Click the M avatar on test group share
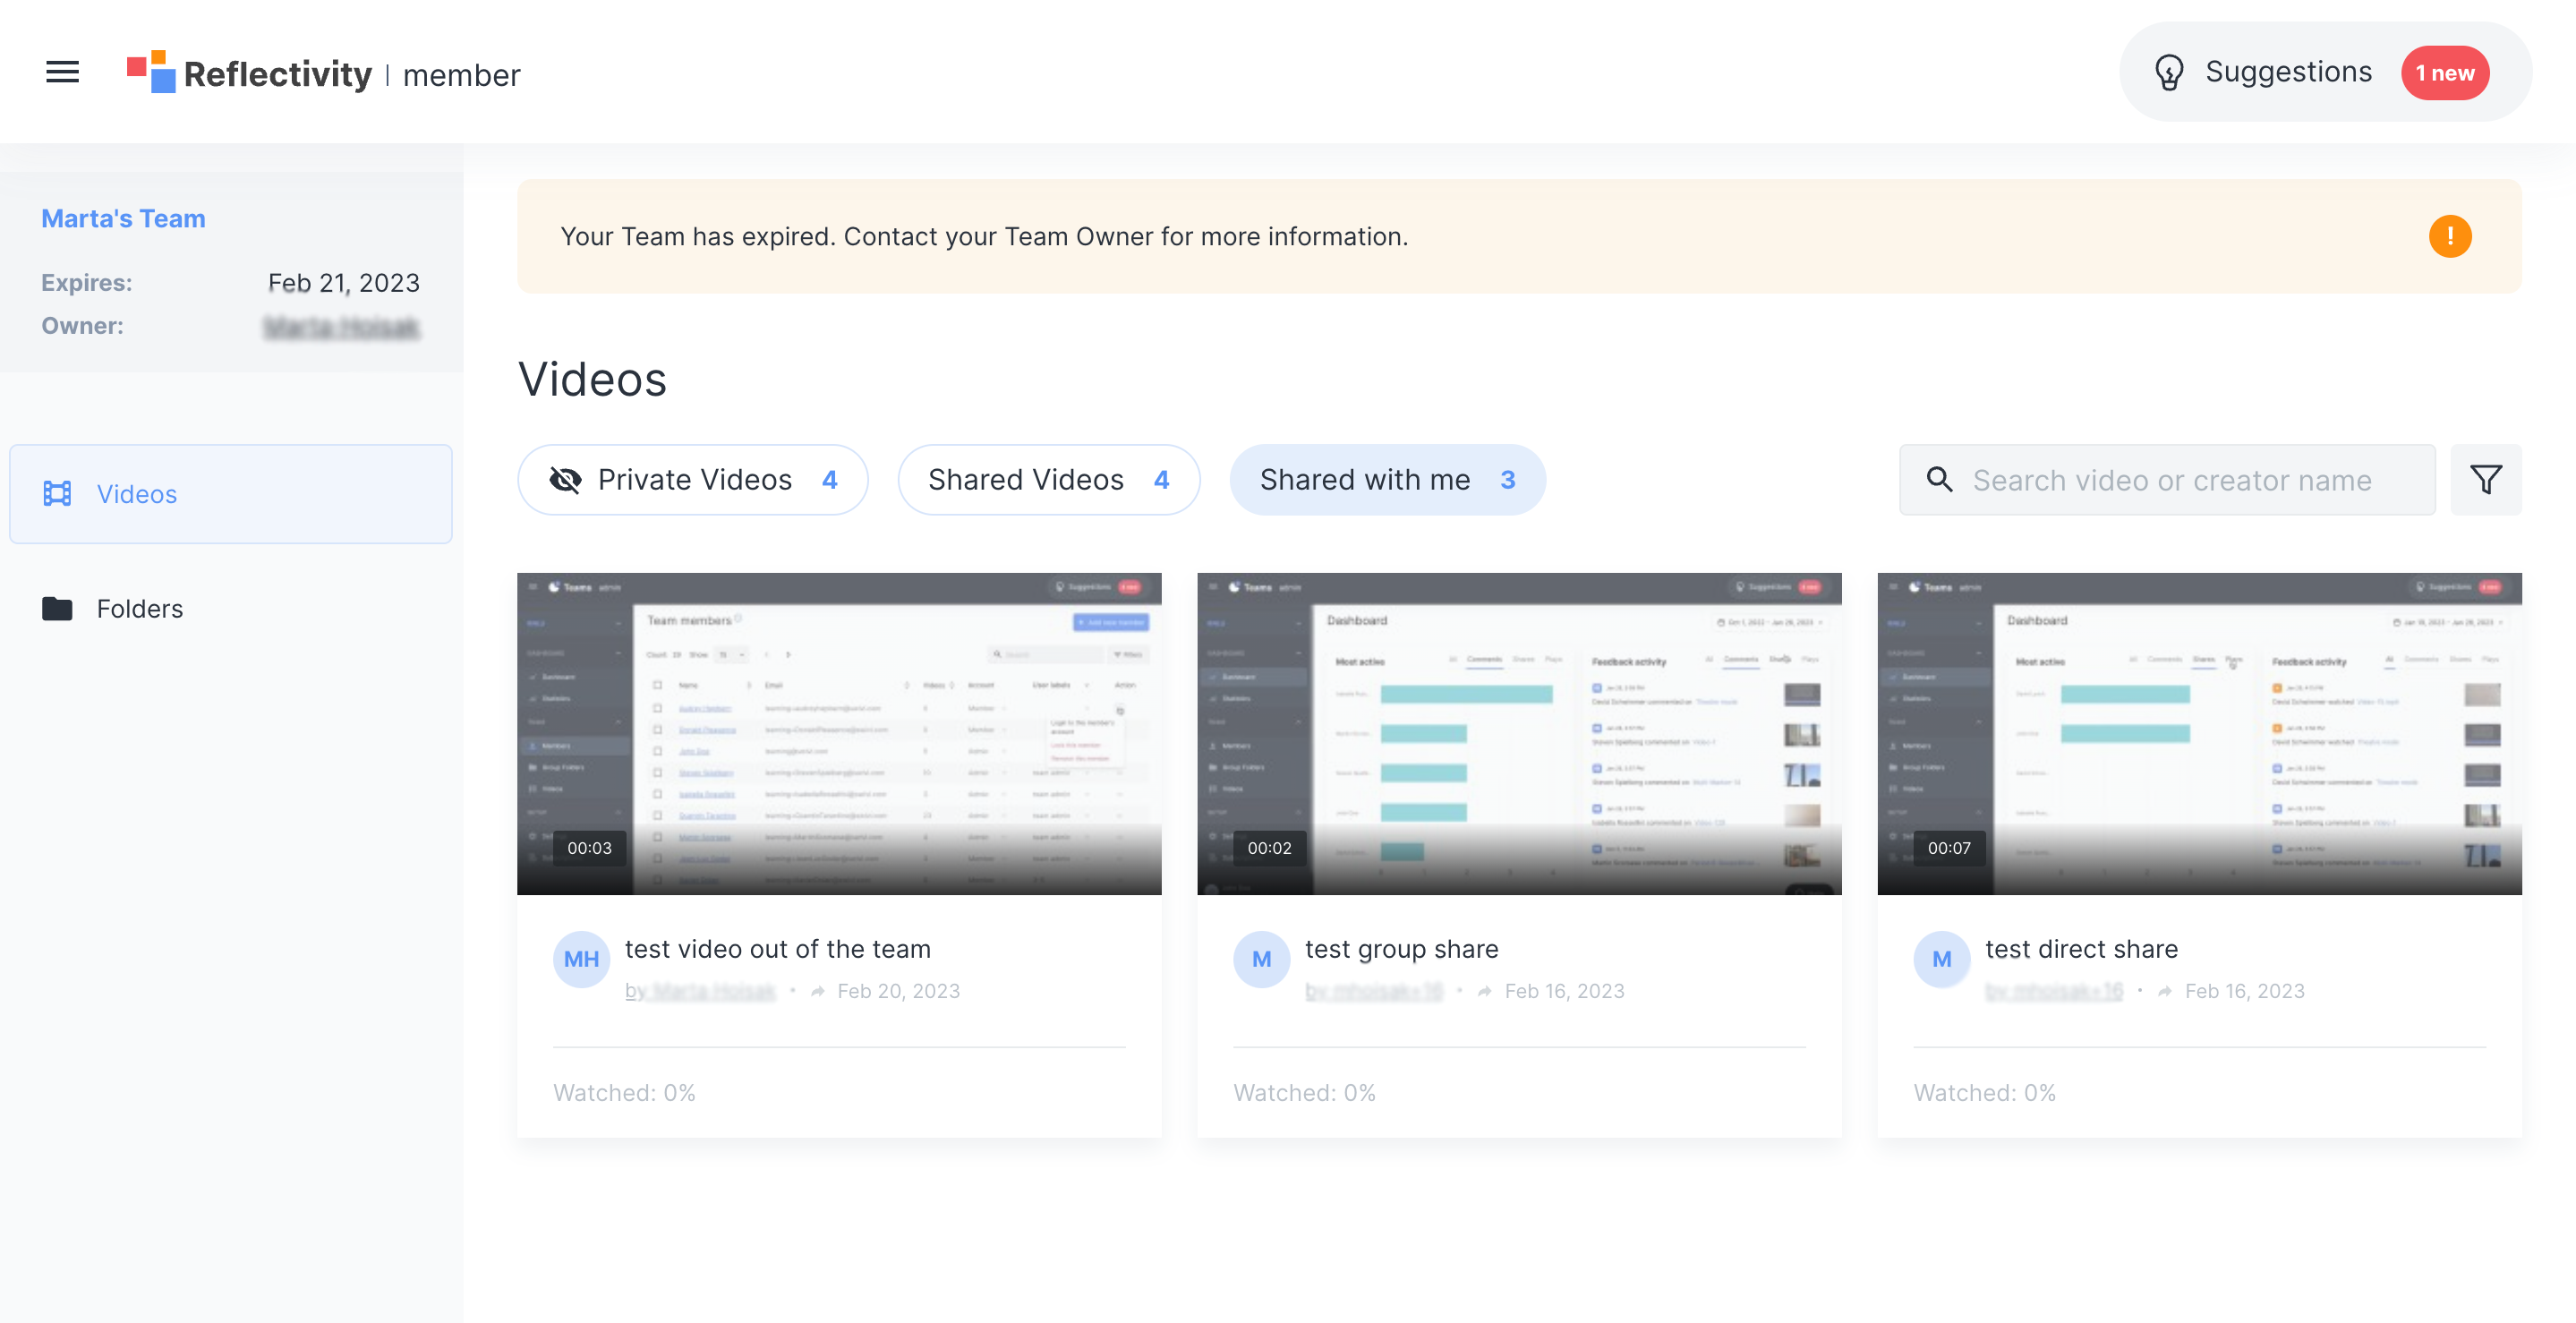This screenshot has height=1323, width=2576. click(x=1261, y=959)
